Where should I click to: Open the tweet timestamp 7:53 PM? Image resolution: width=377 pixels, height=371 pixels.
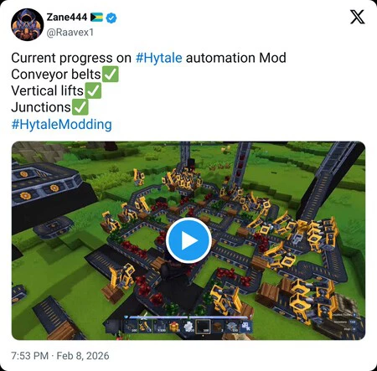pos(30,356)
